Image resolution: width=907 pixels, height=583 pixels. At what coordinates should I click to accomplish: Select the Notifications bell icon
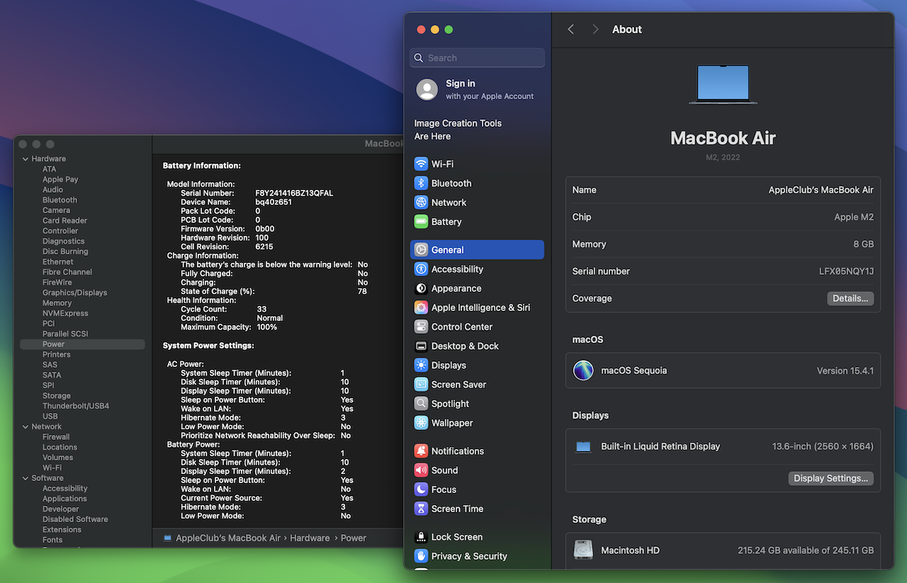click(x=421, y=451)
